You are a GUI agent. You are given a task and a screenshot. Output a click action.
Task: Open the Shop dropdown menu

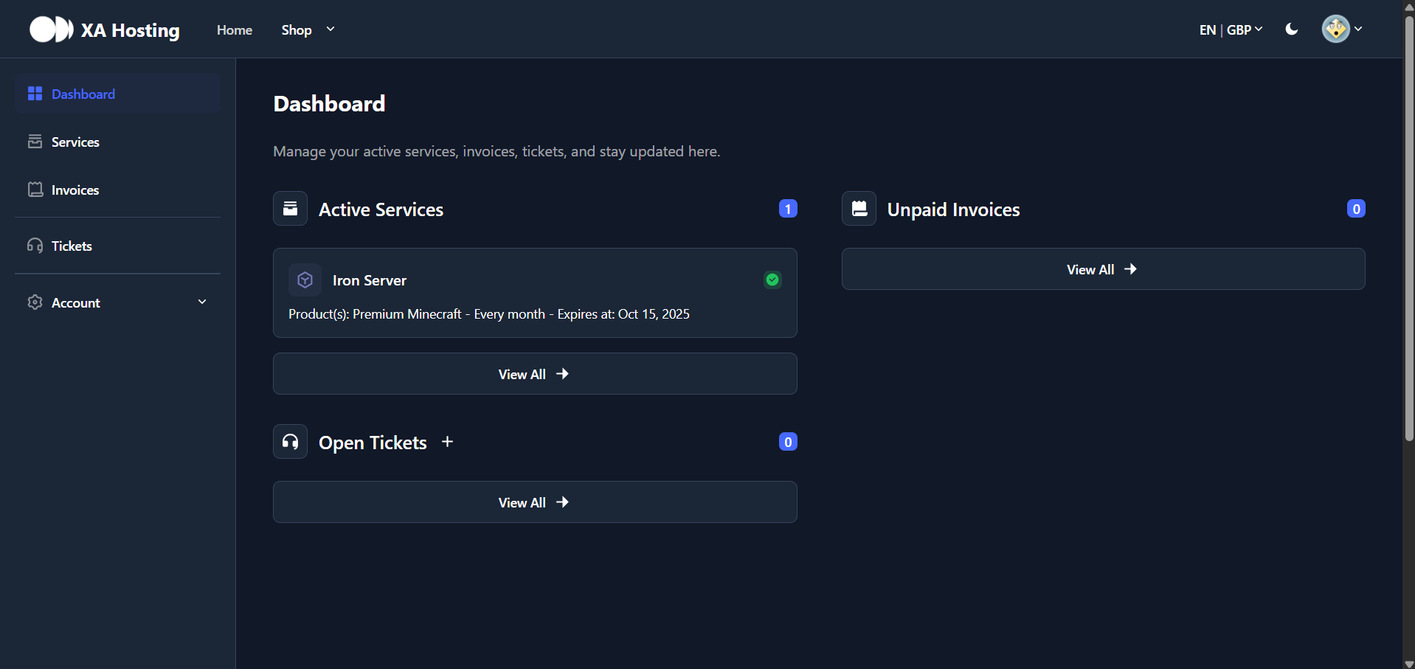(308, 30)
